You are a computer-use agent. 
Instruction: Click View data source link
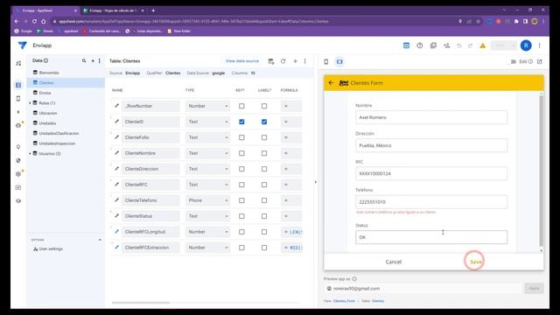tap(242, 61)
